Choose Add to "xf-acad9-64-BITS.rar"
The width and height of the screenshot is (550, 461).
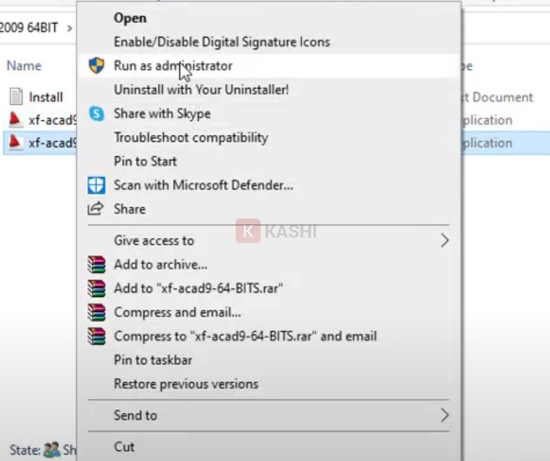point(199,288)
